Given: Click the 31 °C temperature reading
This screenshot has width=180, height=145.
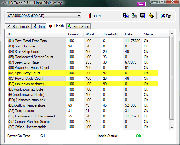Looking at the screenshot, I should (x=98, y=16).
